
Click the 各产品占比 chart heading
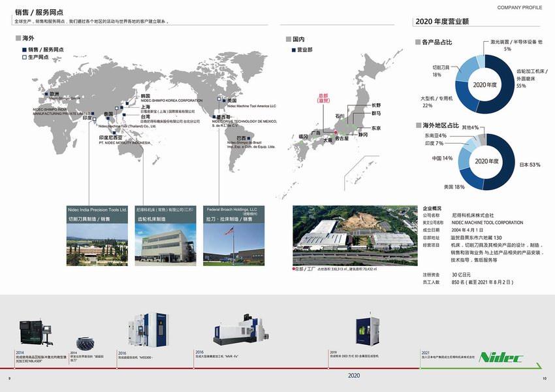[434, 42]
